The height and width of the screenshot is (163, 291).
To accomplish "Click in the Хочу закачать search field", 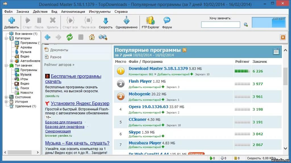I will click(x=221, y=25).
